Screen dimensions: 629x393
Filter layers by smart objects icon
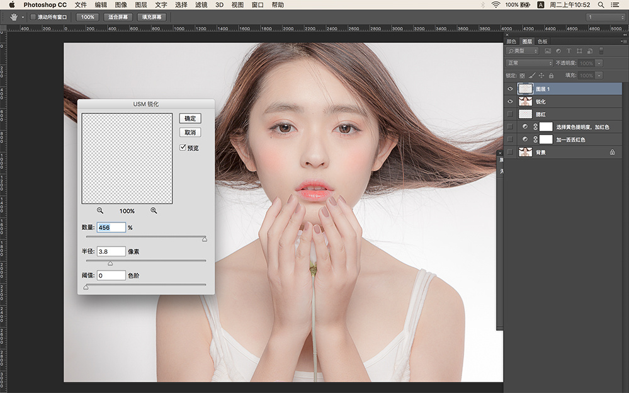pos(590,51)
